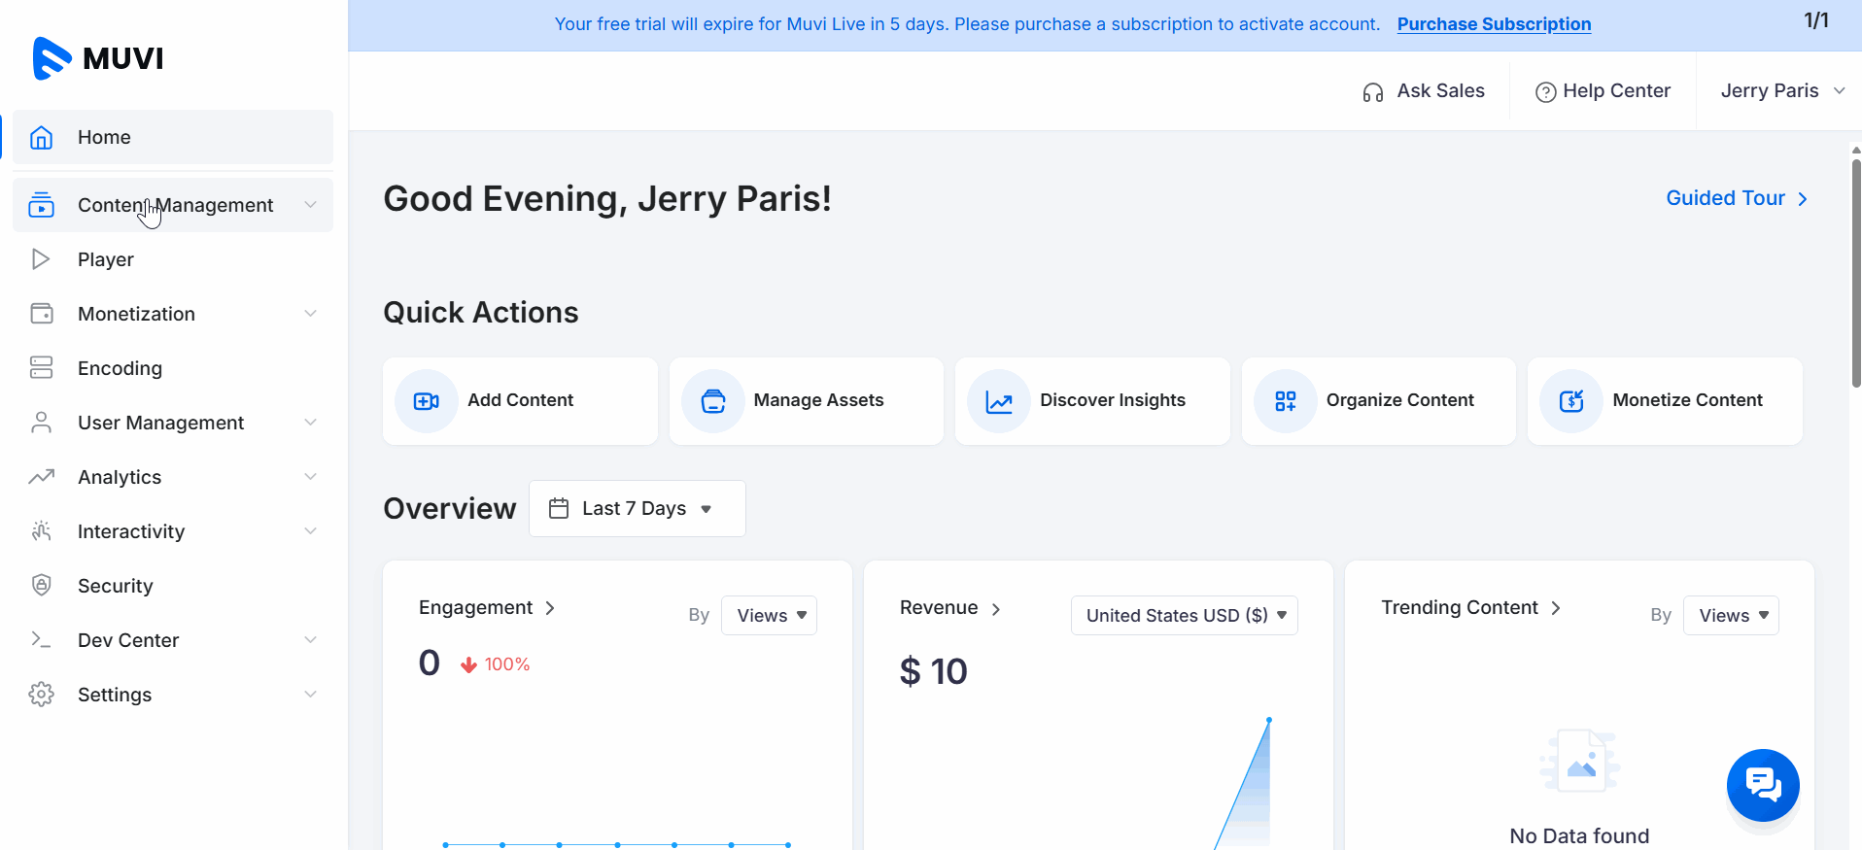This screenshot has width=1862, height=850.
Task: Click the Purchase Subscription link
Action: click(x=1494, y=24)
